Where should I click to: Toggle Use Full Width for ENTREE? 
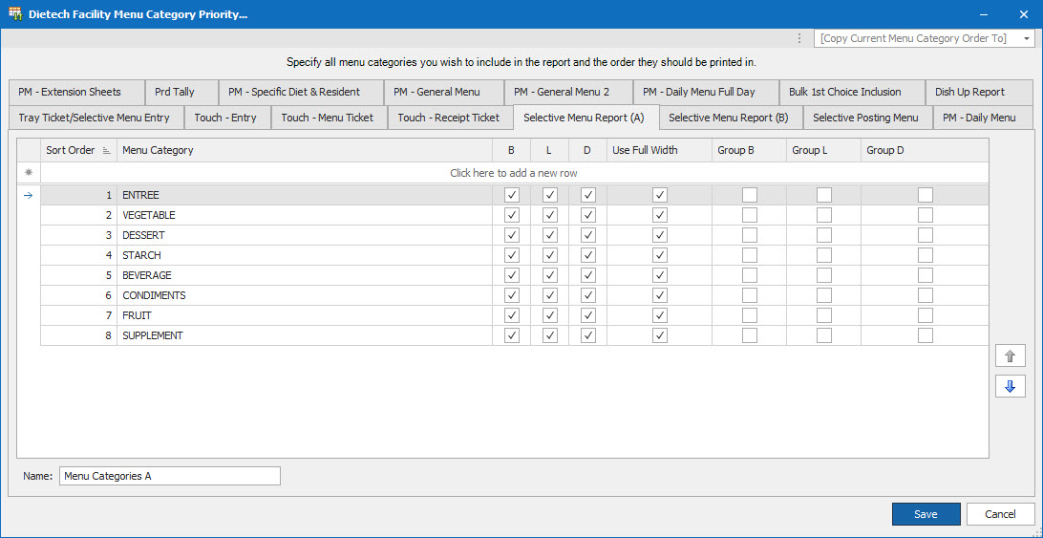tap(660, 195)
